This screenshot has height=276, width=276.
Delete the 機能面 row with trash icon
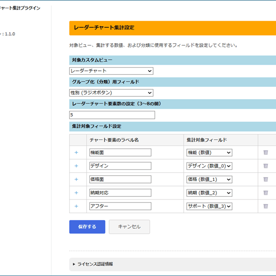click(265, 152)
